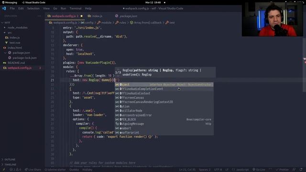306x172 pixels.
Task: Select onabort suggestion
Action: pyautogui.click(x=164, y=128)
